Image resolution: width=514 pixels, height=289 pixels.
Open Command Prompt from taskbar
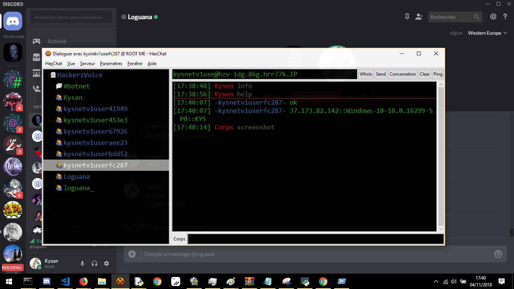[27, 281]
